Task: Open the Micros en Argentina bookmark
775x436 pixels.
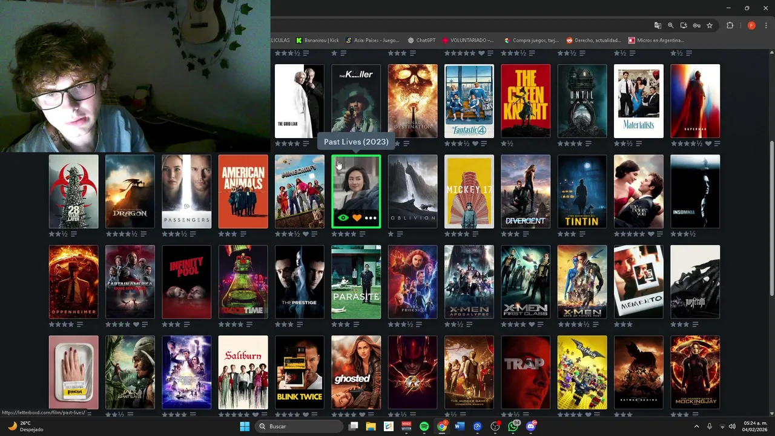Action: pos(656,41)
